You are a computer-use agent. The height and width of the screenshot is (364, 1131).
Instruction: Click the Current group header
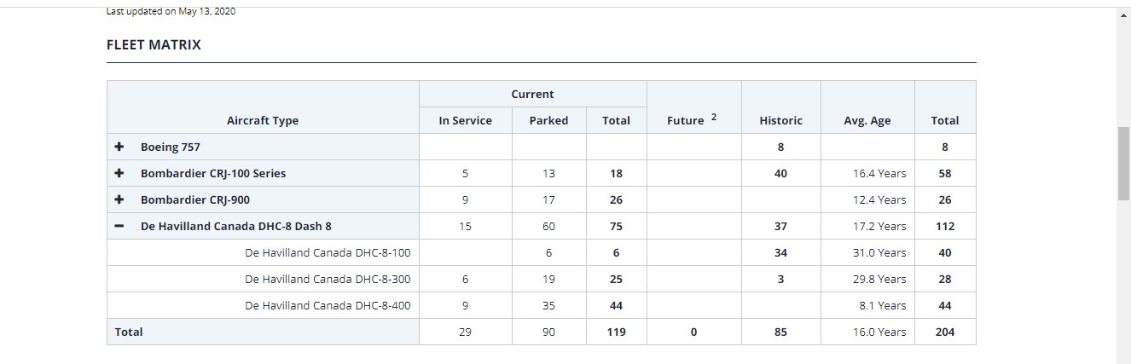(x=532, y=94)
